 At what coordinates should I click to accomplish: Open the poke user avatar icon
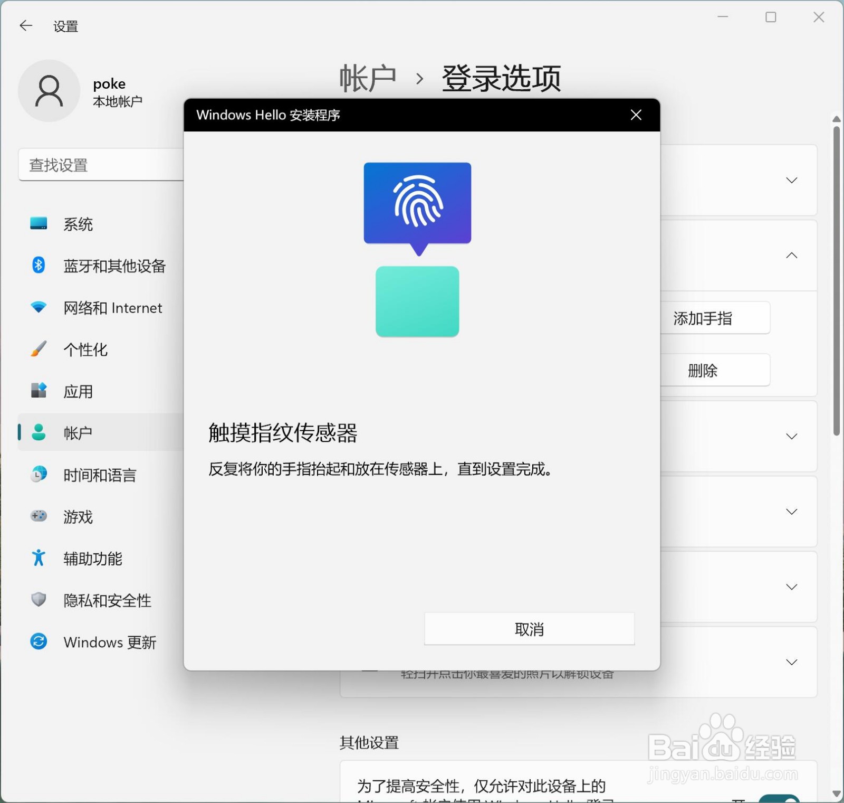(x=49, y=91)
